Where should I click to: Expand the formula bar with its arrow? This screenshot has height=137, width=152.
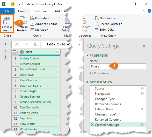pyautogui.click(x=80, y=44)
